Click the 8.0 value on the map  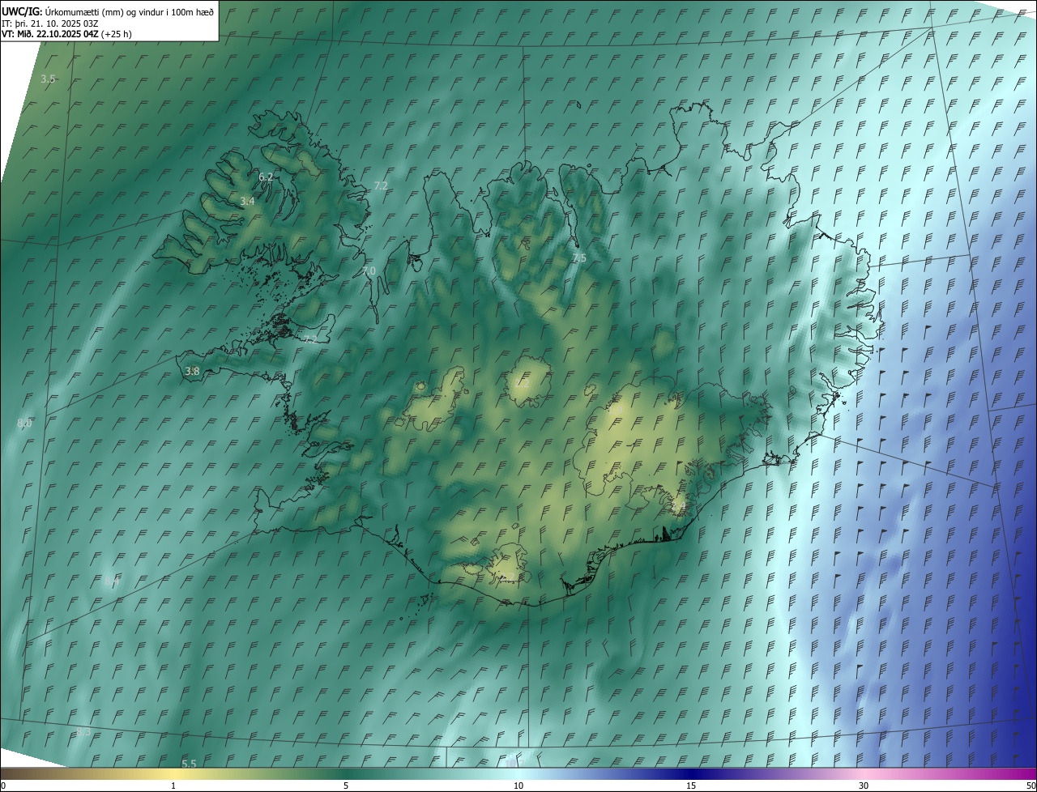coord(24,424)
